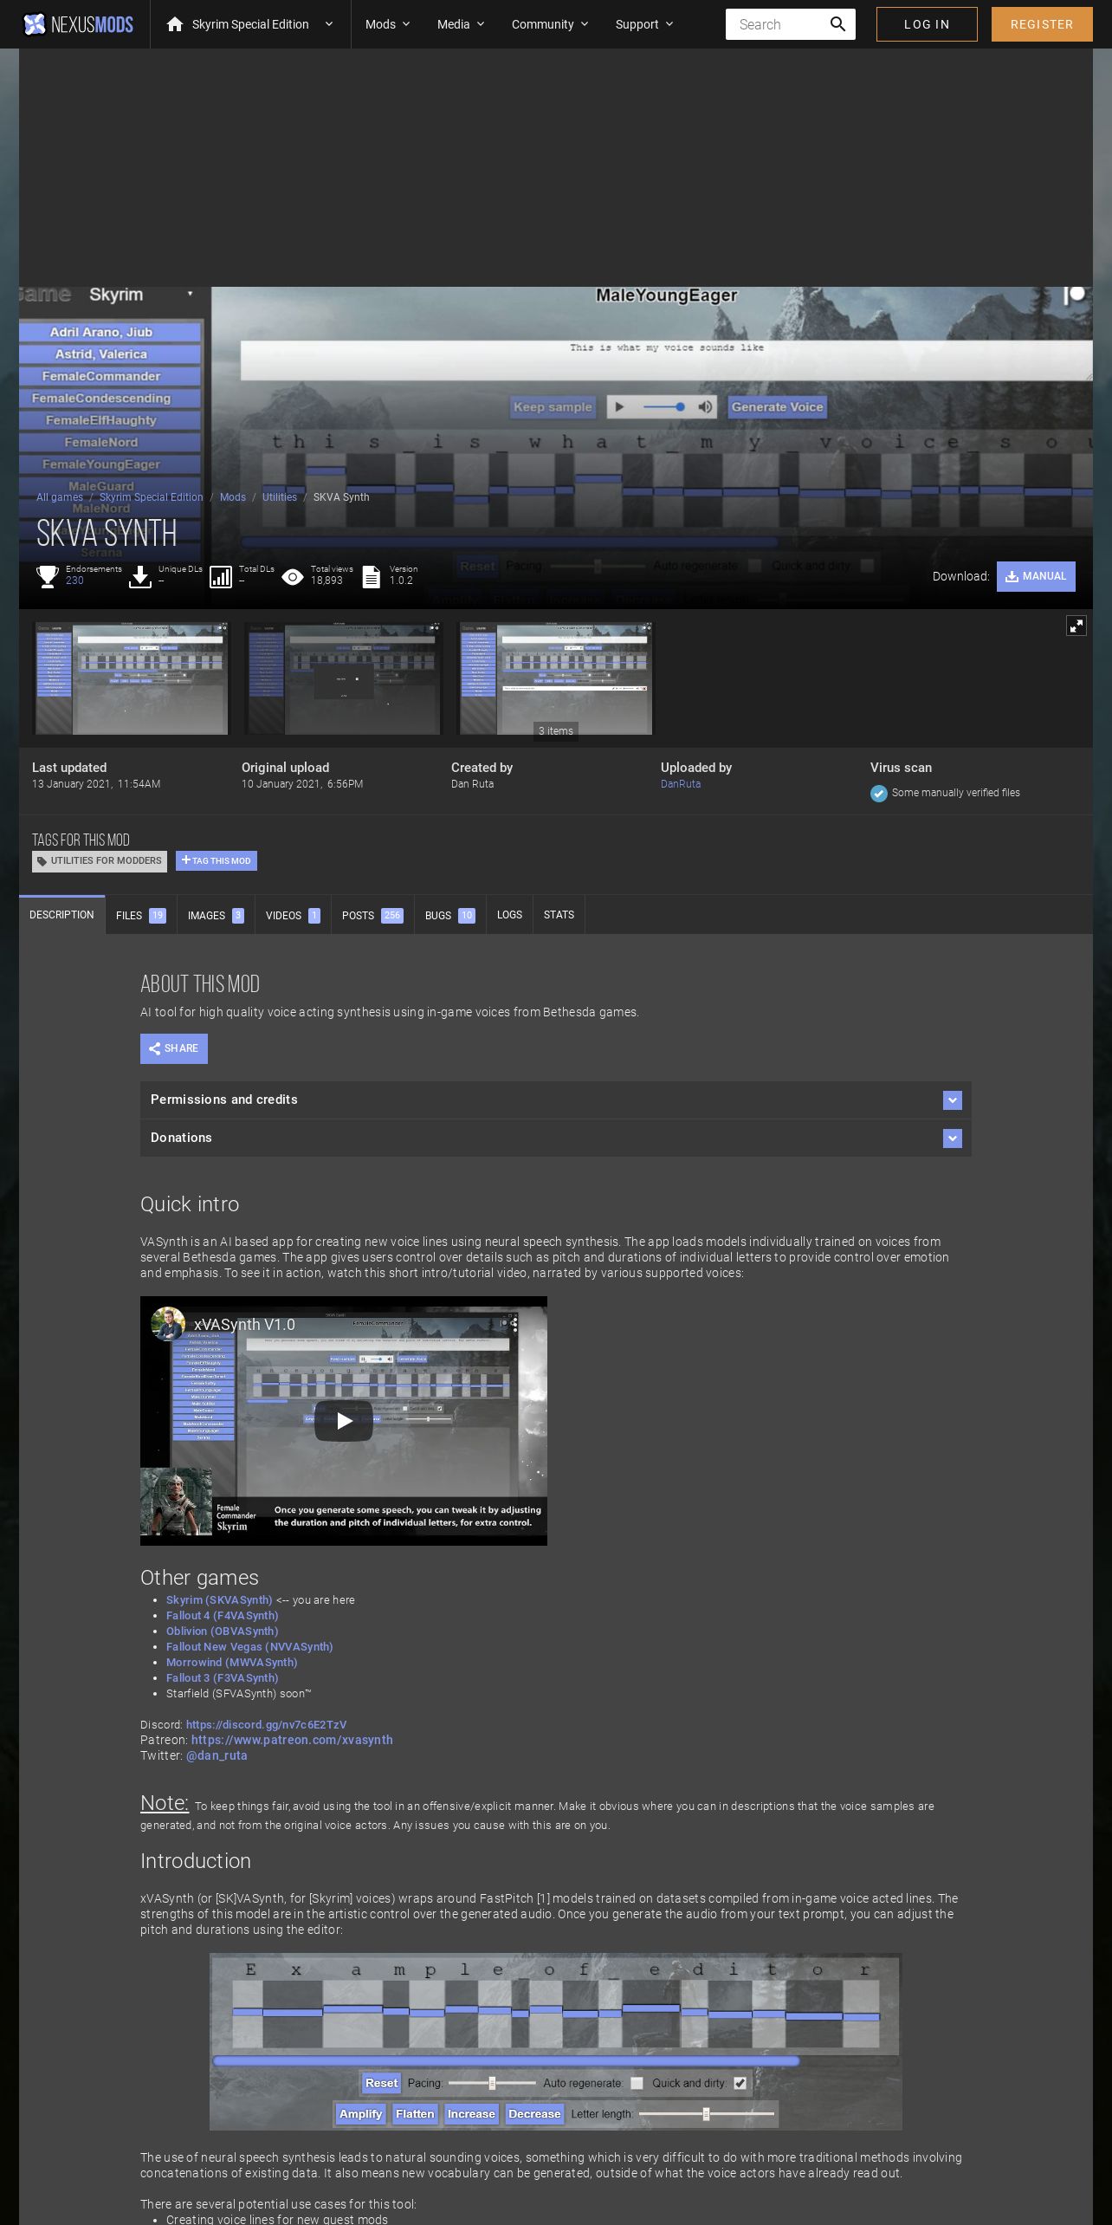
Task: Click the total downloads bar chart icon
Action: tap(221, 576)
